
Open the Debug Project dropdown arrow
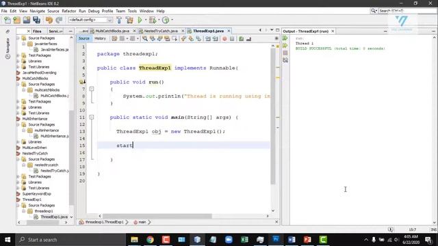coord(159,20)
